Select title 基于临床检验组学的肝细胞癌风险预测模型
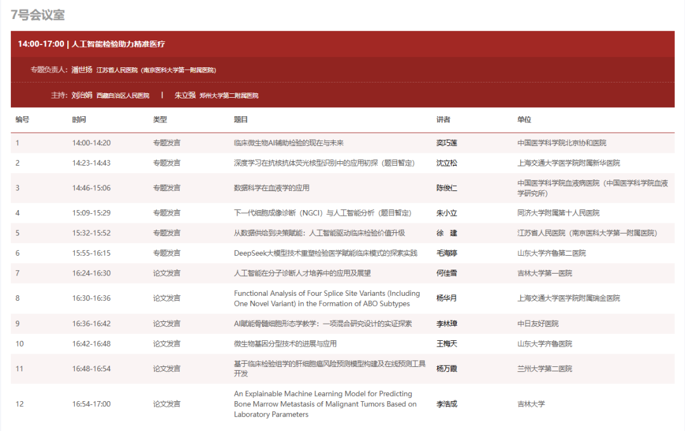The height and width of the screenshot is (431, 685). [x=330, y=369]
